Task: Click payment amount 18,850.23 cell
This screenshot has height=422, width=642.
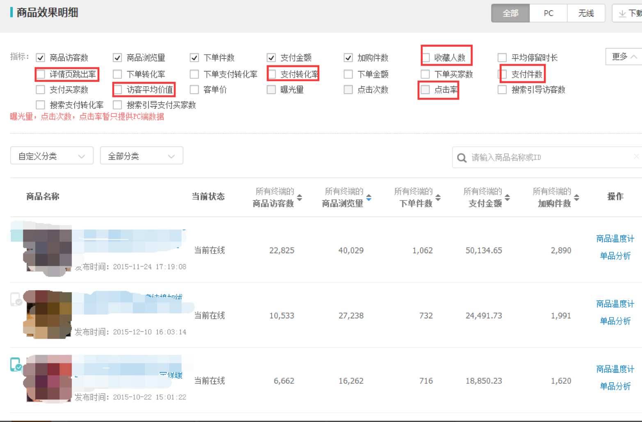Action: click(484, 381)
